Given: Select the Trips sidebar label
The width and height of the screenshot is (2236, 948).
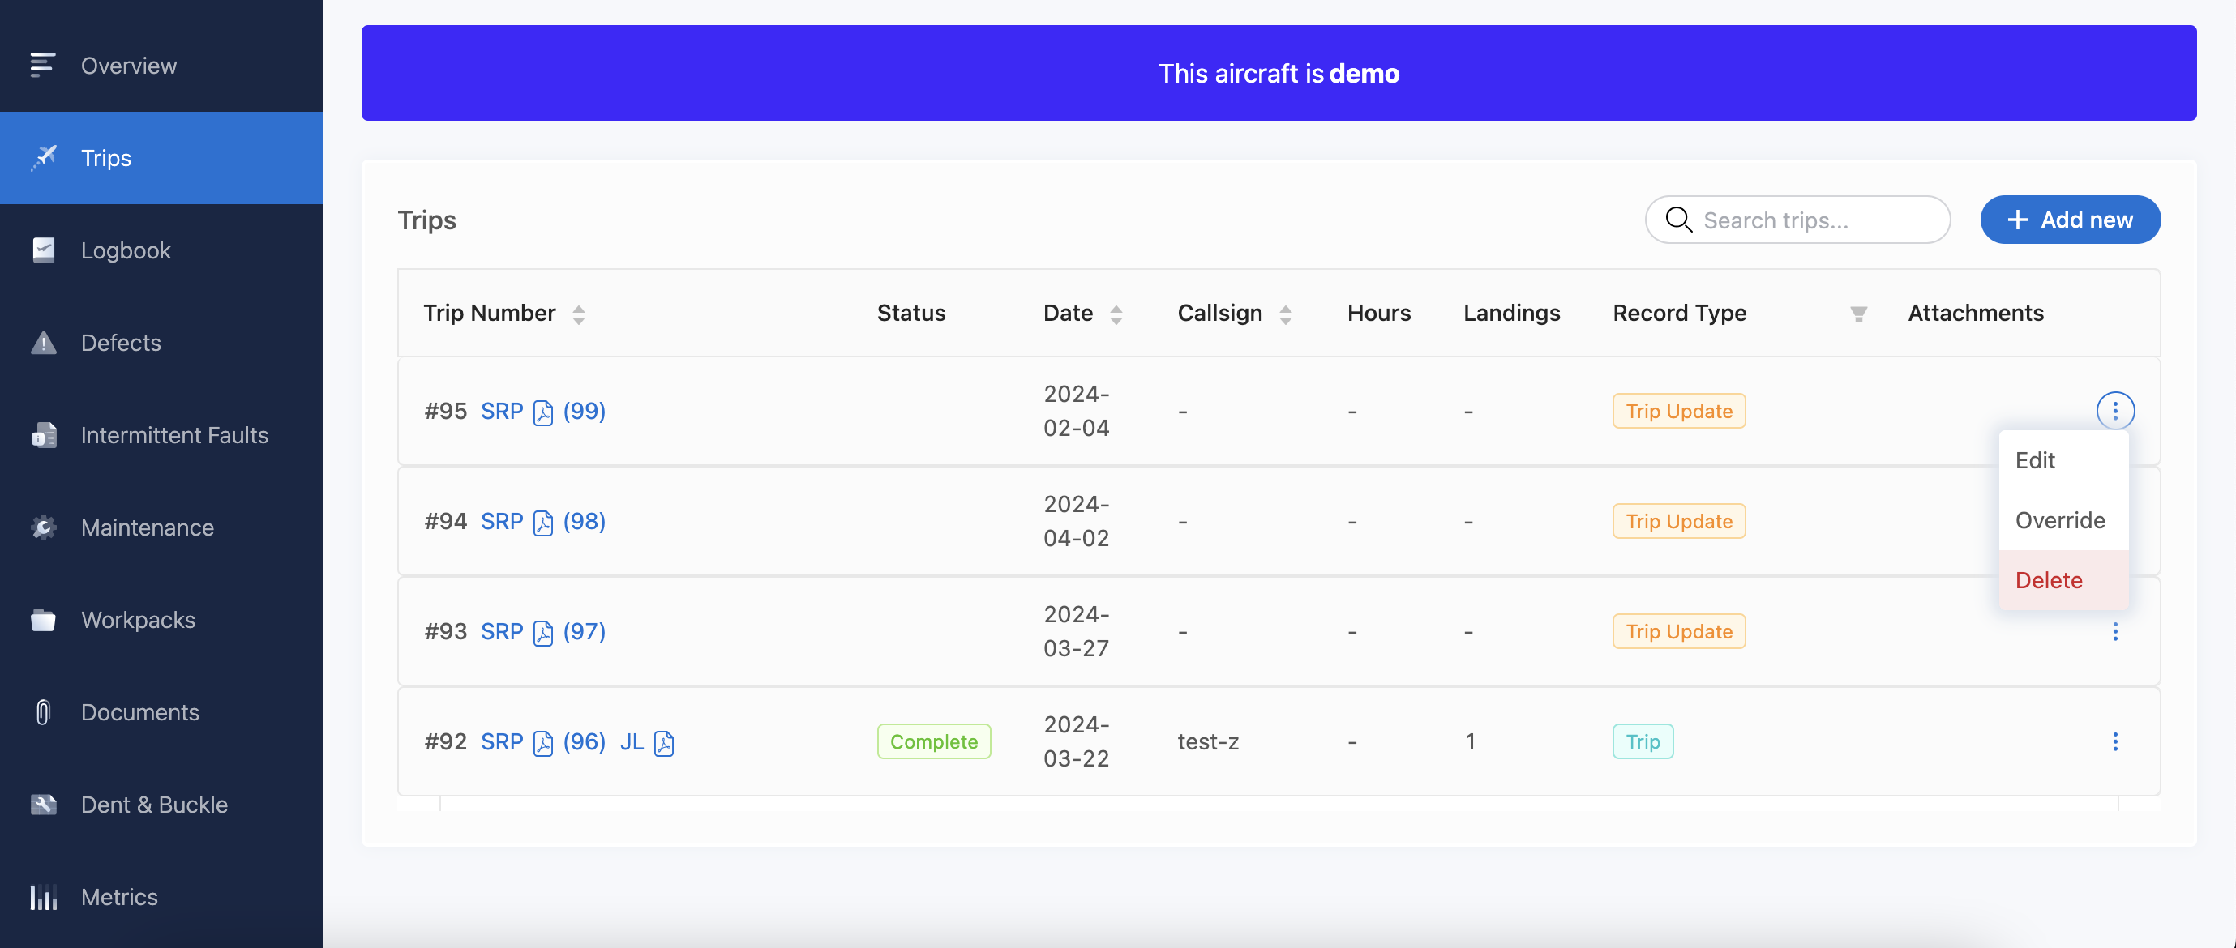Looking at the screenshot, I should click(106, 158).
